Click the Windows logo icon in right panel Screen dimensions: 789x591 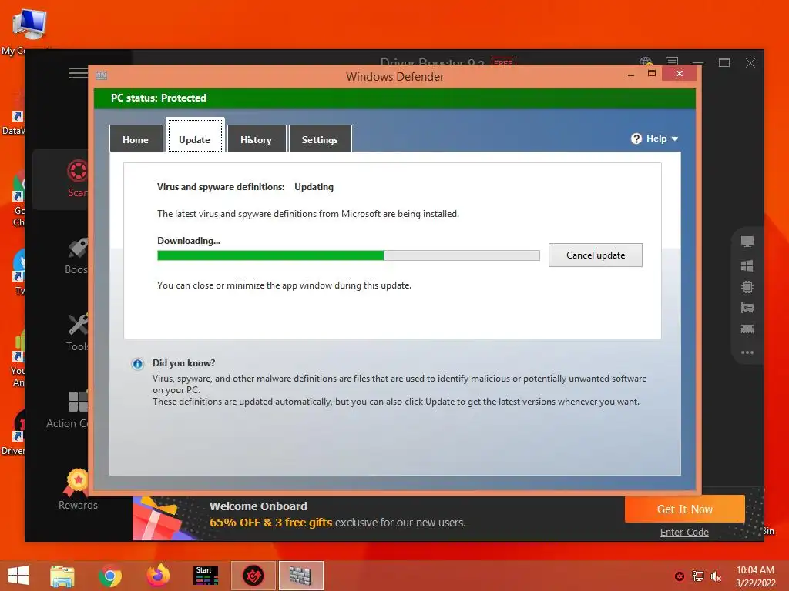point(747,265)
